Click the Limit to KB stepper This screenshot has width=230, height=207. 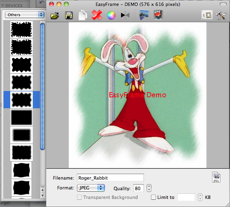(200, 197)
